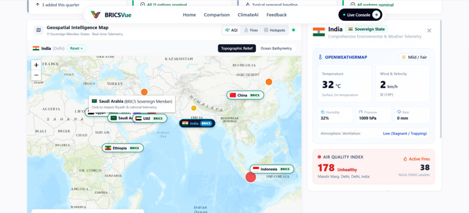Toggle the Fires map layer
The height and width of the screenshot is (213, 469).
point(251,30)
